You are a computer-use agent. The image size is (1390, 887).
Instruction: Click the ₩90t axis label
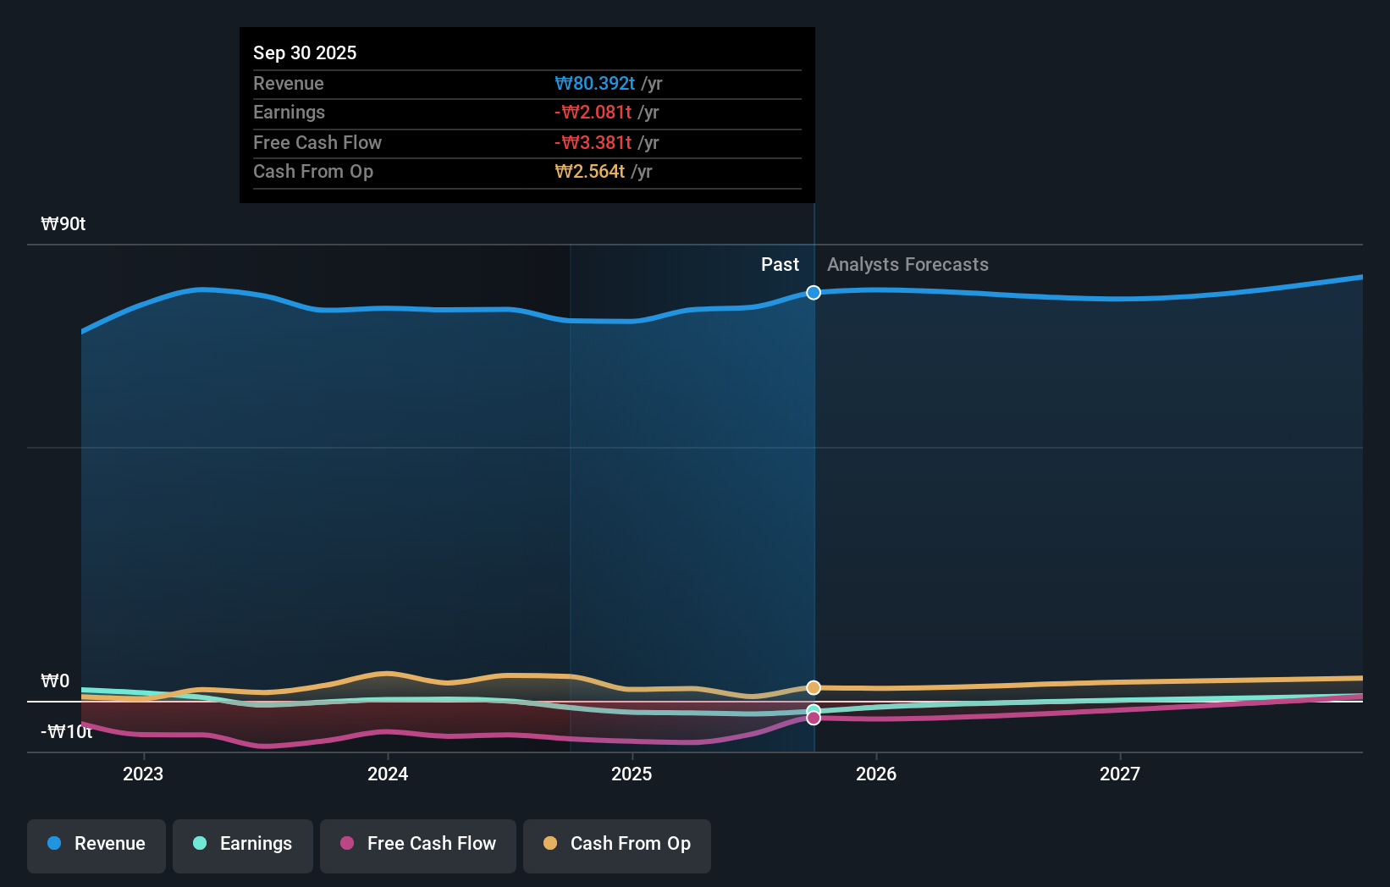62,223
